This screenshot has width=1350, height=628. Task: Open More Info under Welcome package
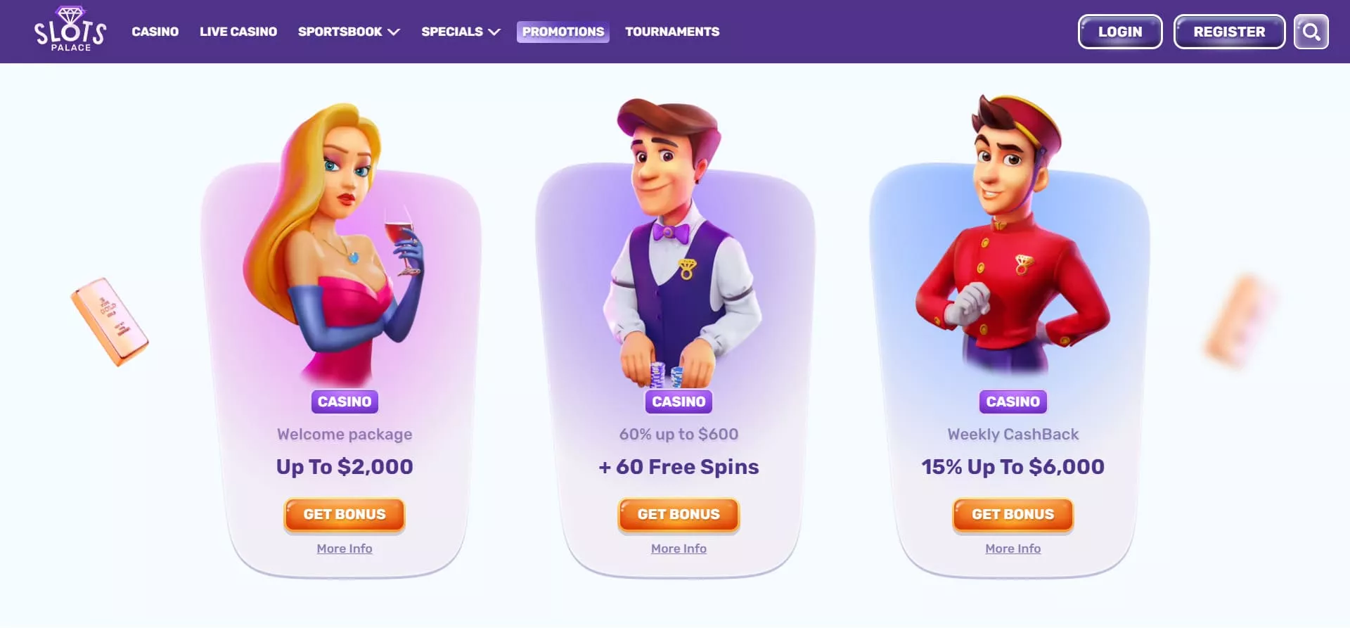pyautogui.click(x=345, y=549)
